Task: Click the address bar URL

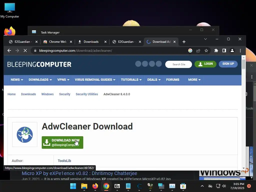Action: [75, 50]
